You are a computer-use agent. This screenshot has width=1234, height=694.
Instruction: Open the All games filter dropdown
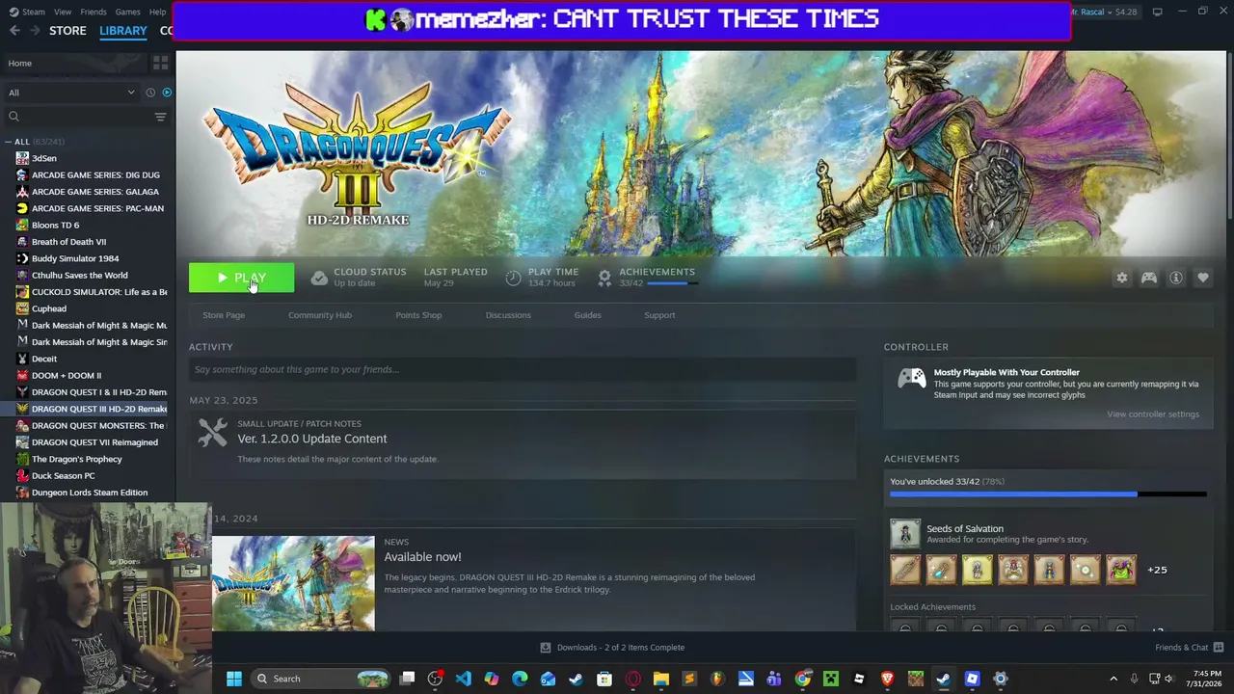tap(71, 93)
